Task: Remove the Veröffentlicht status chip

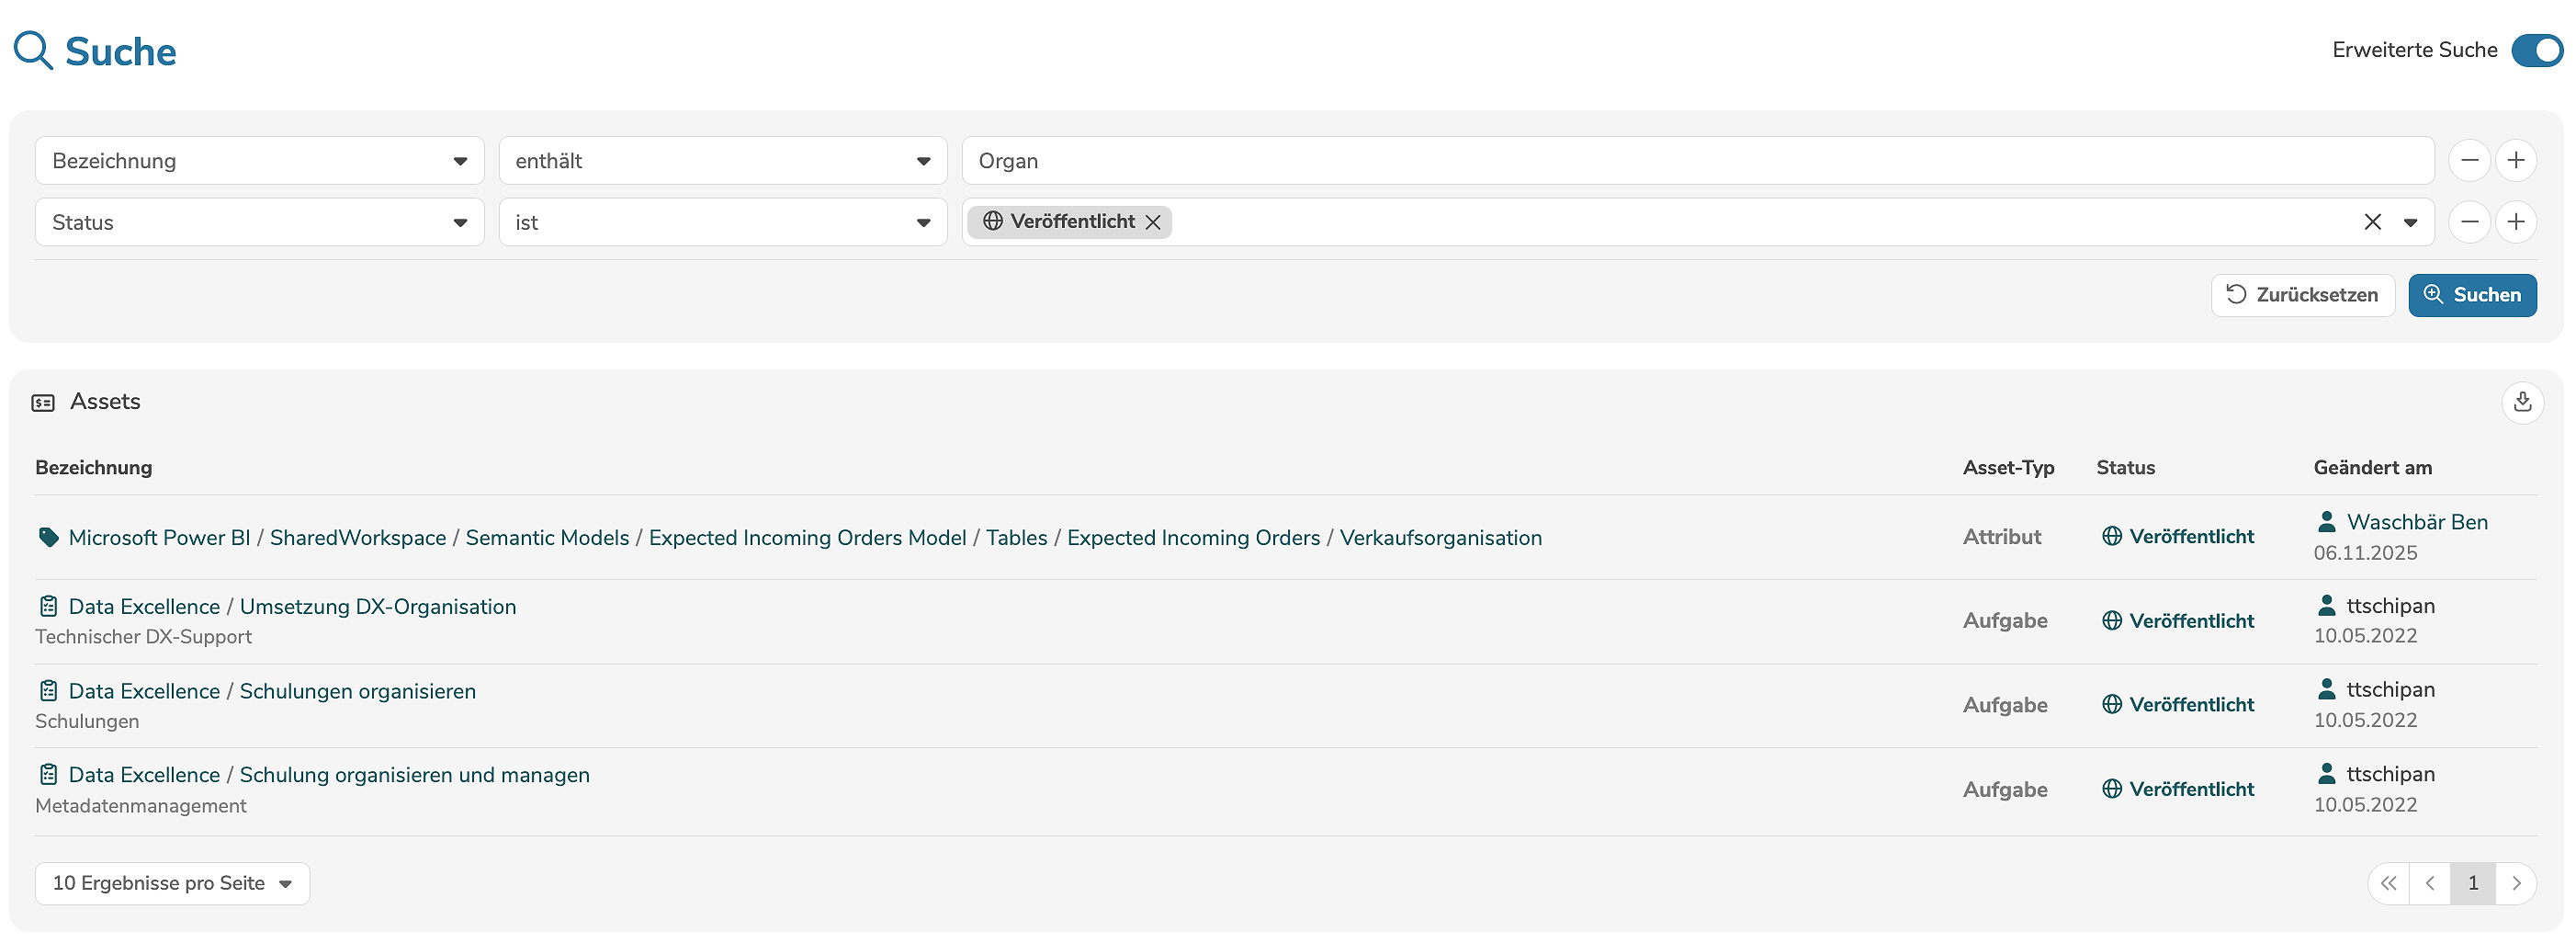Action: coord(1153,222)
